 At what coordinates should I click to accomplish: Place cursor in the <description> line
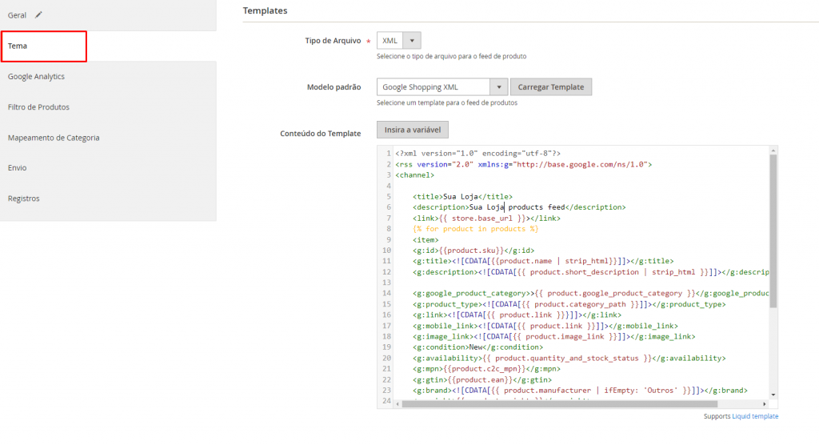click(519, 207)
